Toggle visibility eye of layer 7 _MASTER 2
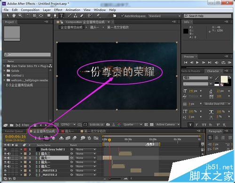235x183 pixels. point(6,175)
